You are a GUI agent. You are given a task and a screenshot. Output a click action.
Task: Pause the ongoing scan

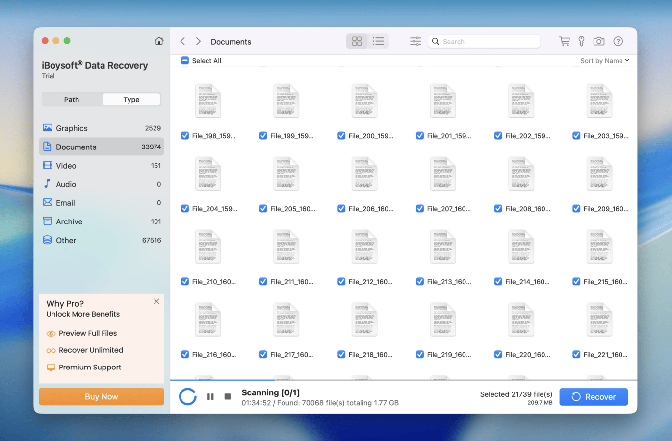[210, 397]
